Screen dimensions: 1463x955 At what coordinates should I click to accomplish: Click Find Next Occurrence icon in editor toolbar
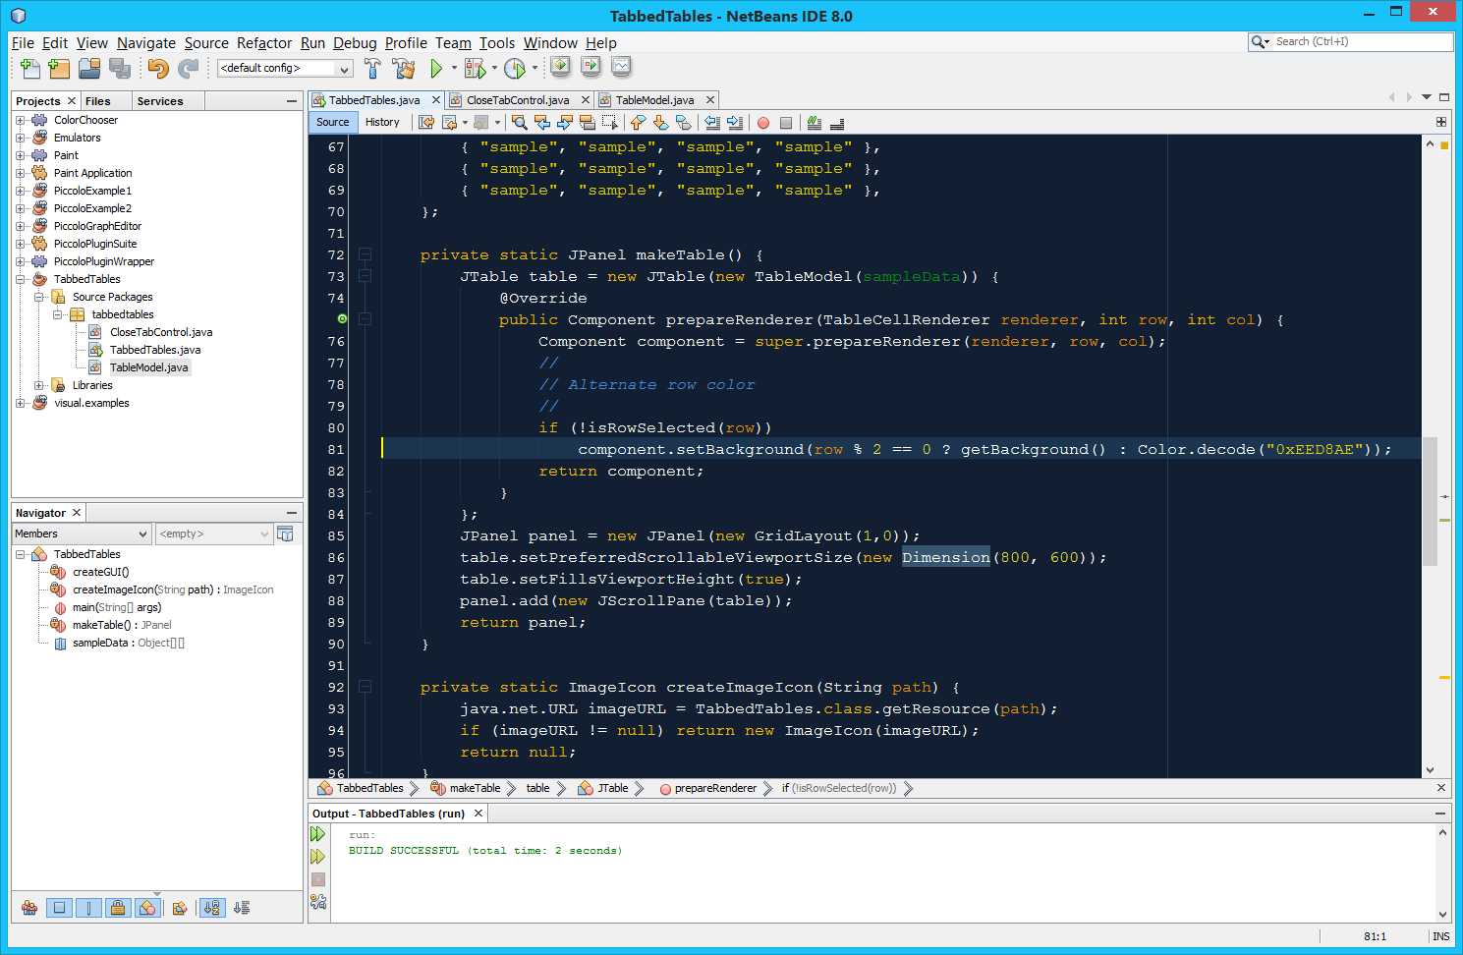(x=565, y=122)
